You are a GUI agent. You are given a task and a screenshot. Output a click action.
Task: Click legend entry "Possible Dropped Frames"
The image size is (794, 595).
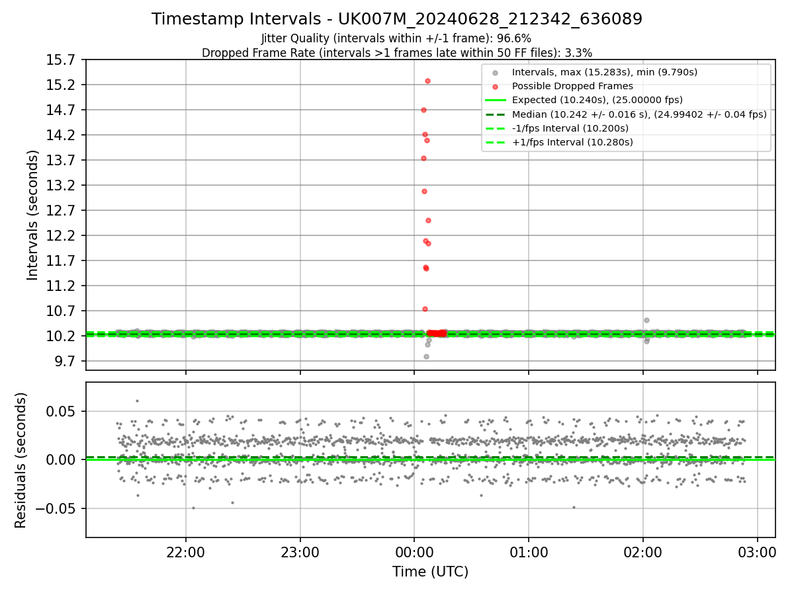pos(572,86)
